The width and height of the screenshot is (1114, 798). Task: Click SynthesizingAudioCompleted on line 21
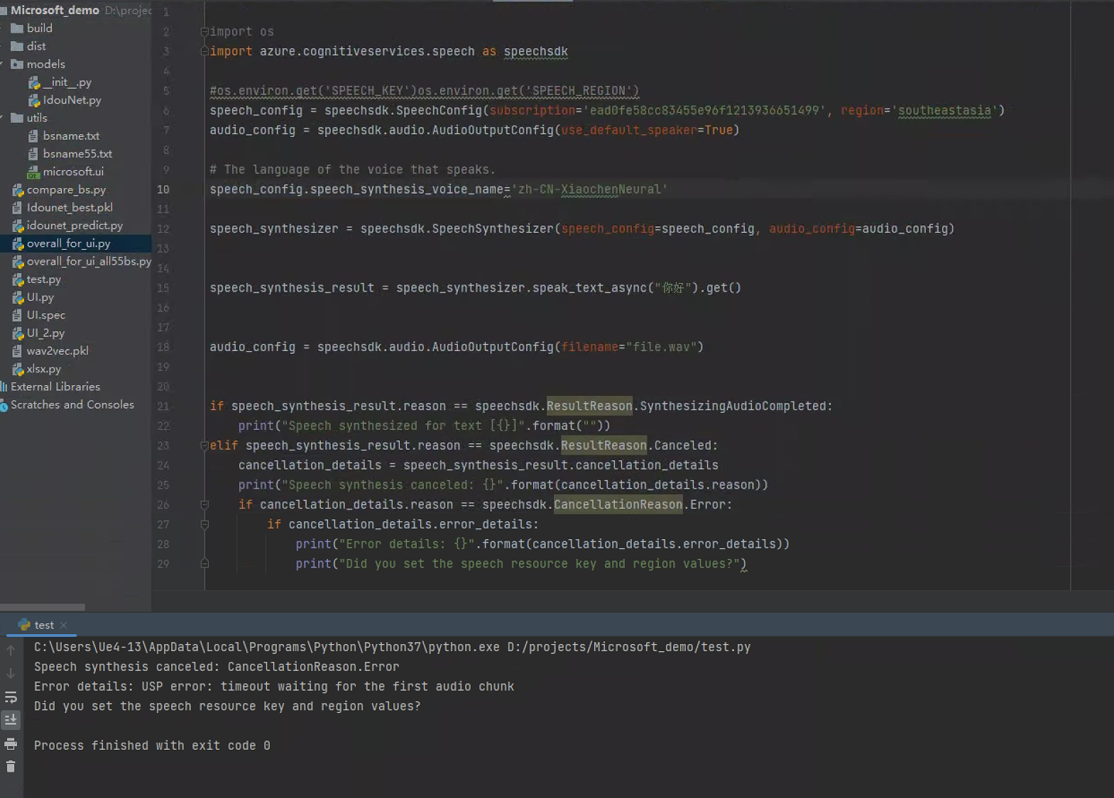(x=733, y=406)
